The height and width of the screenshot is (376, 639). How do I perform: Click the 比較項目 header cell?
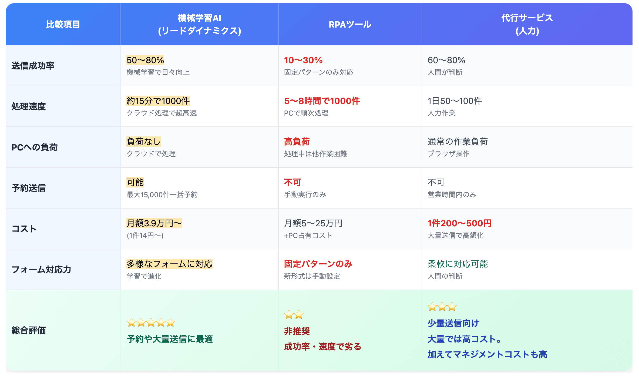pyautogui.click(x=63, y=24)
